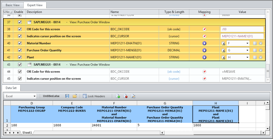Toggle Enable checkbox for row 43
The height and width of the screenshot is (139, 273).
[x=20, y=65]
